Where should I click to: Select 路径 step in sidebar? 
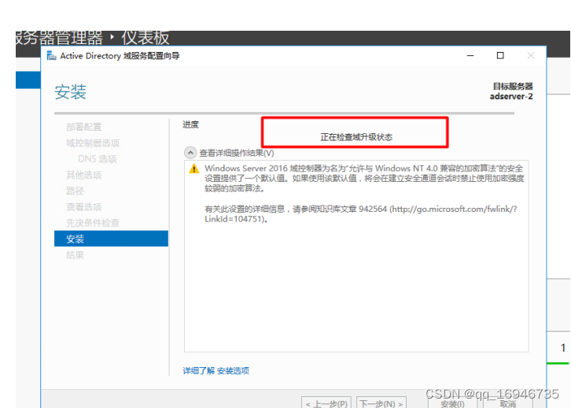(75, 191)
